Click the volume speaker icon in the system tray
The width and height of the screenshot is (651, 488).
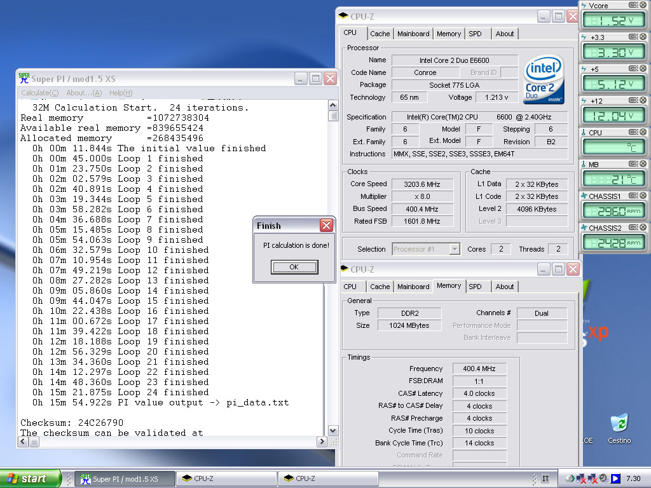(x=603, y=478)
